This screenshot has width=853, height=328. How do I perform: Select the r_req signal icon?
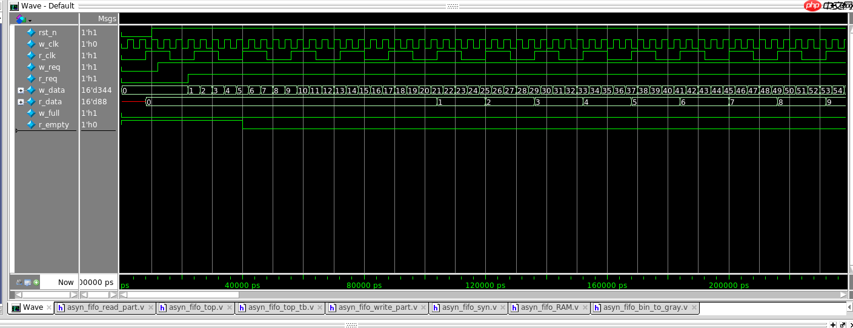point(31,79)
